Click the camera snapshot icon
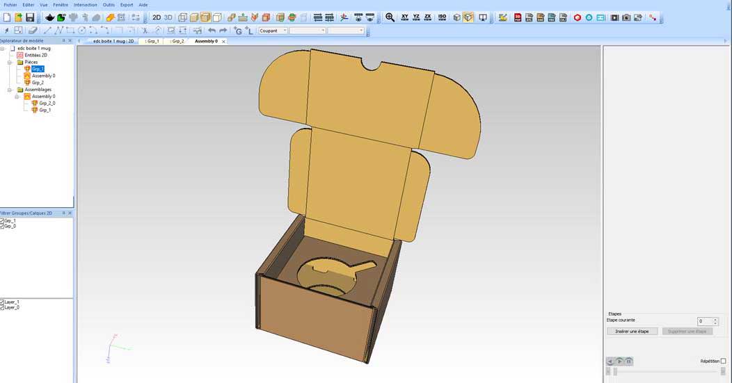Image resolution: width=732 pixels, height=383 pixels. (626, 17)
